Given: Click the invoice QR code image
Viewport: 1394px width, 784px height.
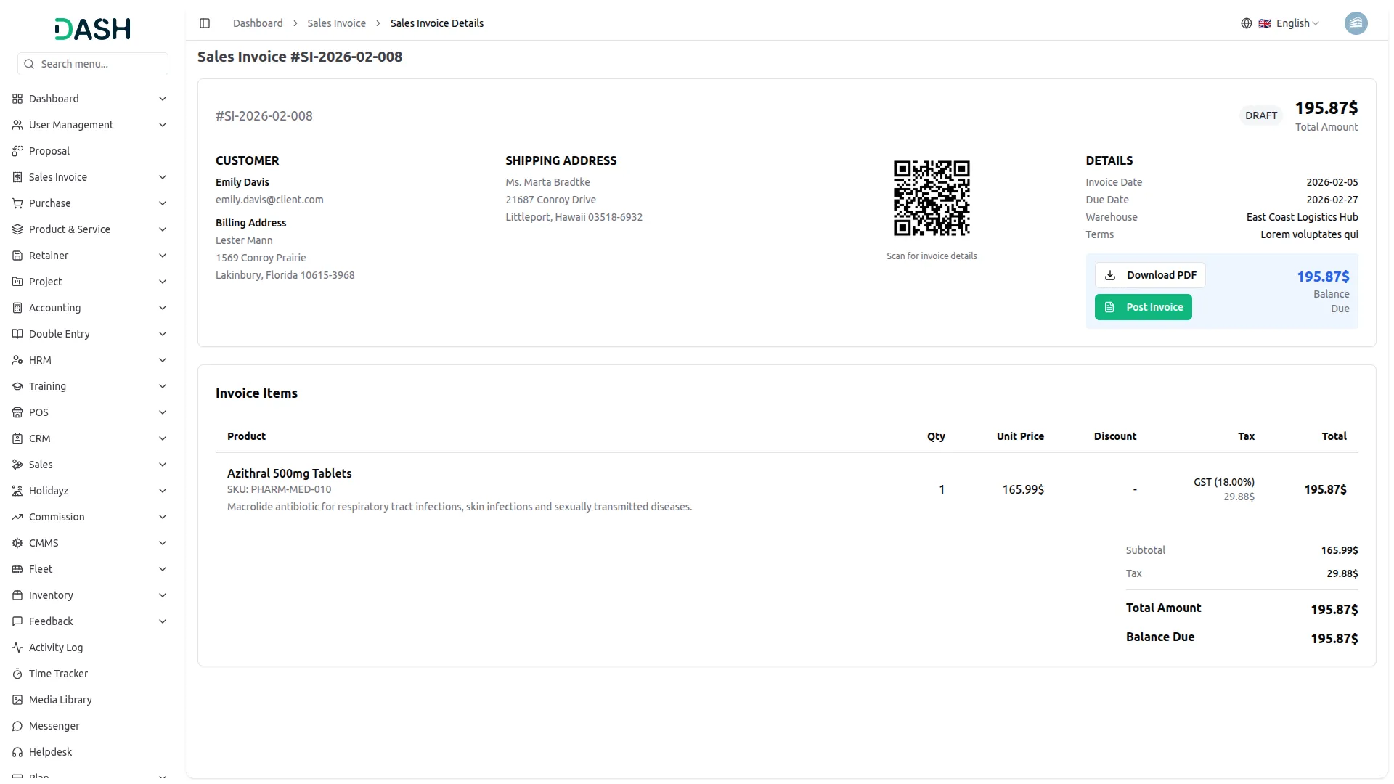Looking at the screenshot, I should tap(932, 198).
